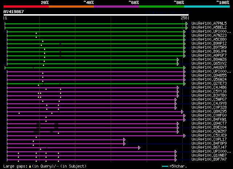Select the UniRef100_Q8H295 label
This screenshot has width=233, height=169.
[x=209, y=112]
